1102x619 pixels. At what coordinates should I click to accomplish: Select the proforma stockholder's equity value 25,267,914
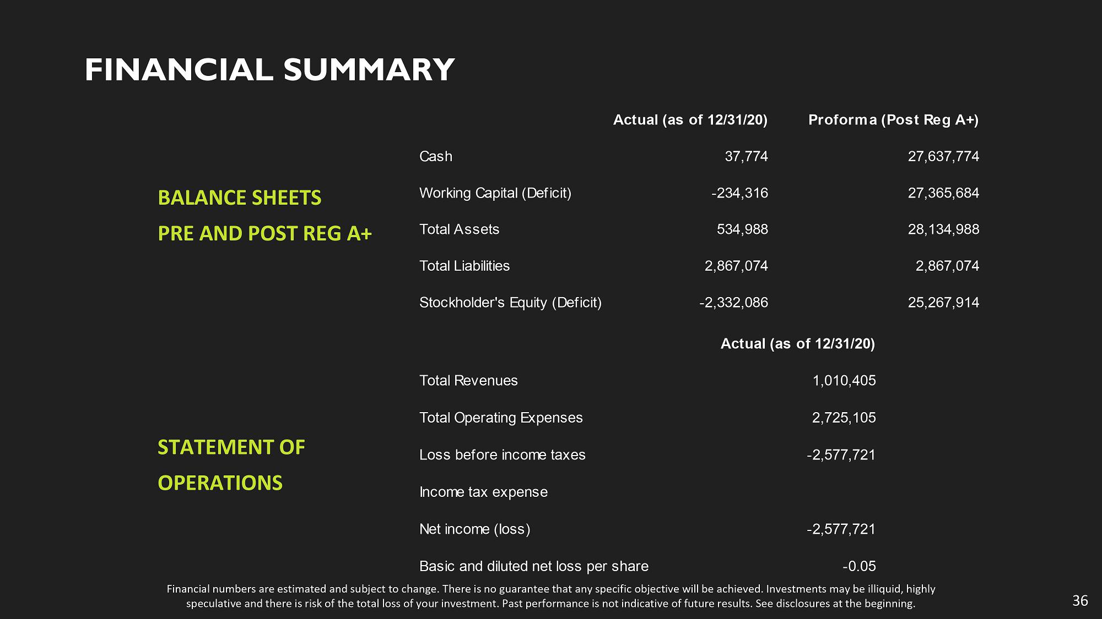pyautogui.click(x=943, y=303)
